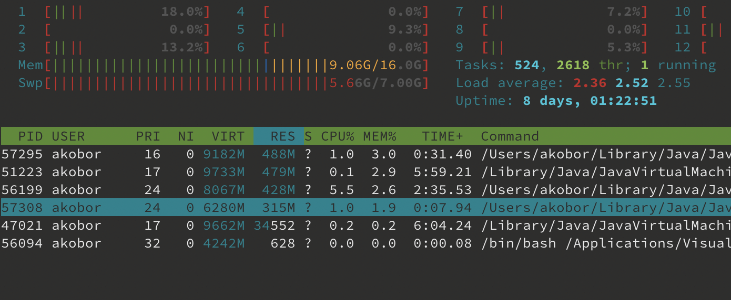Click RES value 479M
This screenshot has width=731, height=300.
[279, 172]
